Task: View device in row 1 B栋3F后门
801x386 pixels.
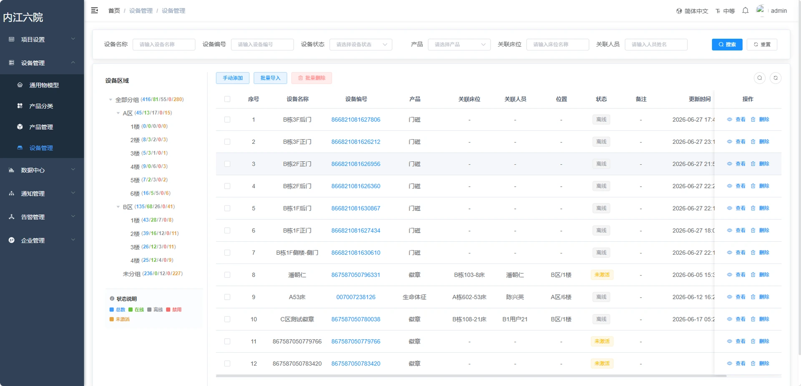Action: click(736, 120)
